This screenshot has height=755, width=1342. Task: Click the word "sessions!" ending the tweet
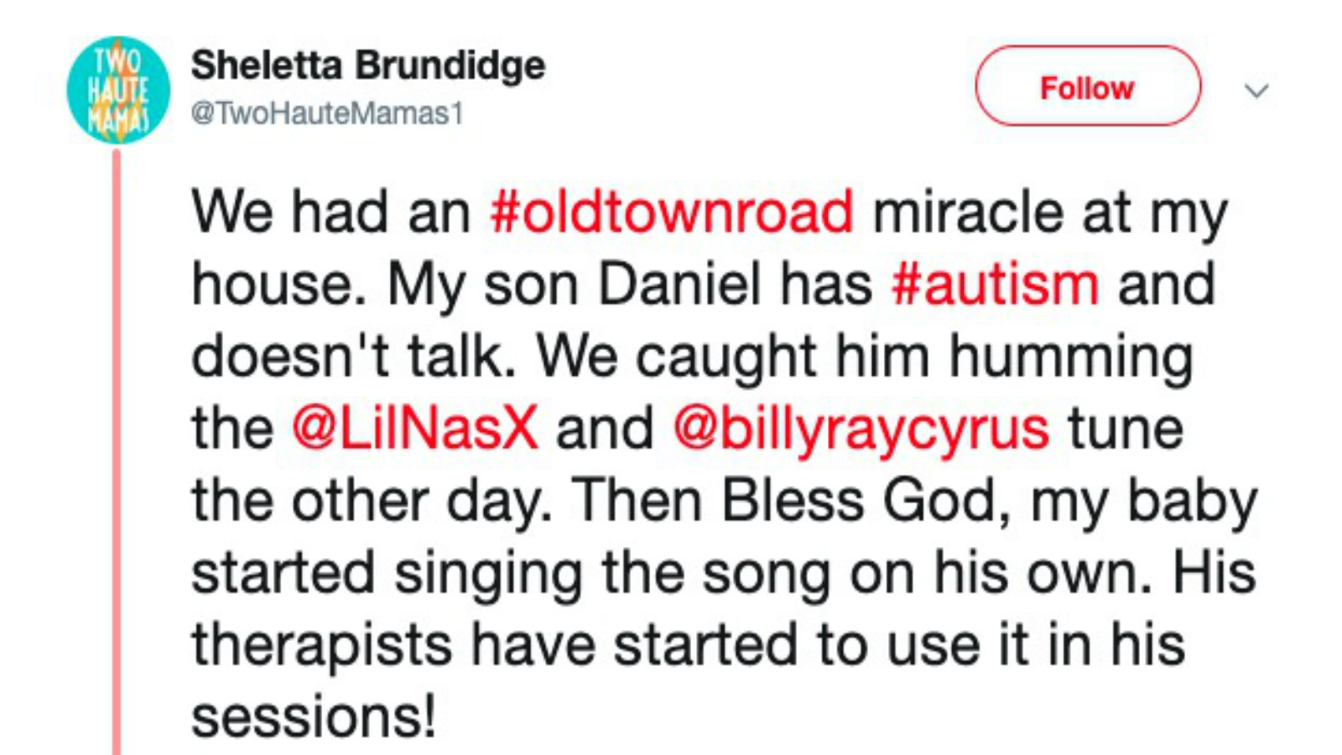[x=314, y=717]
